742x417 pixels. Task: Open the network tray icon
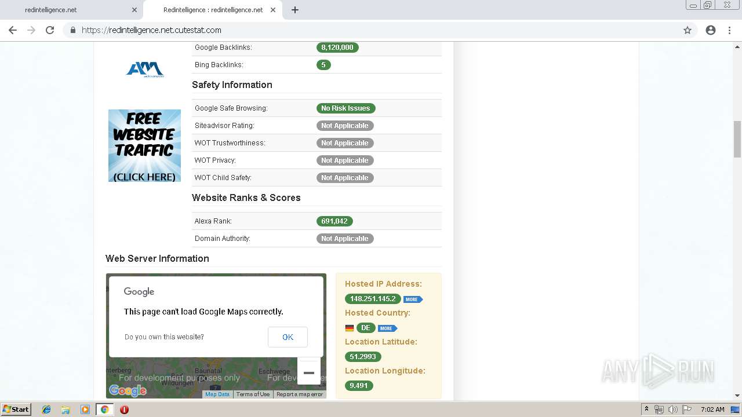659,409
